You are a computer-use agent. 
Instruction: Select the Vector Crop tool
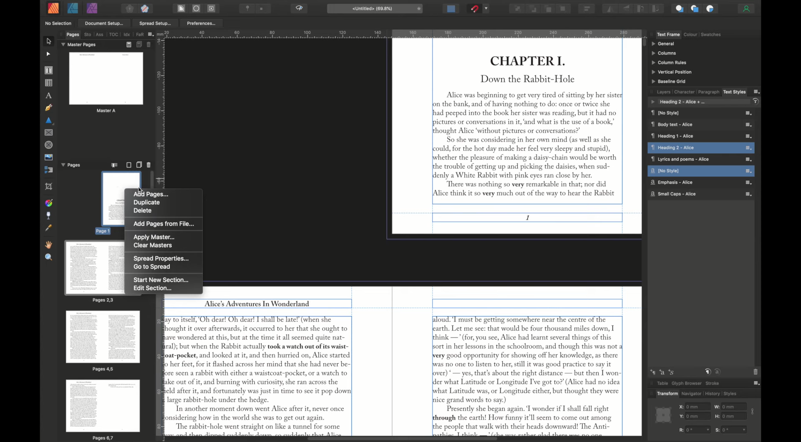pos(49,187)
